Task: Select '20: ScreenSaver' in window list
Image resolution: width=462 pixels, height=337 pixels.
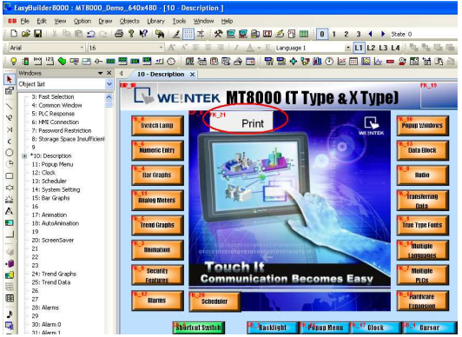Action: pos(53,241)
